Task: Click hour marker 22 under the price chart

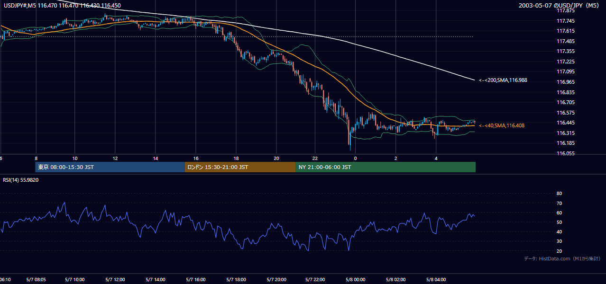Action: (x=315, y=158)
